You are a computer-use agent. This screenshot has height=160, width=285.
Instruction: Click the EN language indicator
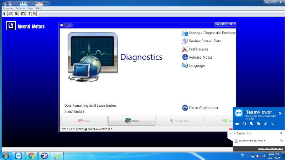[242, 155]
